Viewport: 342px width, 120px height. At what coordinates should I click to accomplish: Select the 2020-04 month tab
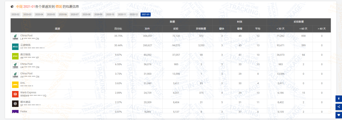39,14
